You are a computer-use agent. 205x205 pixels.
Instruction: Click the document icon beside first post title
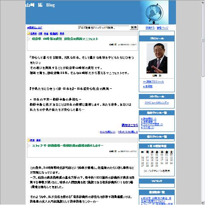[x=29, y=39]
